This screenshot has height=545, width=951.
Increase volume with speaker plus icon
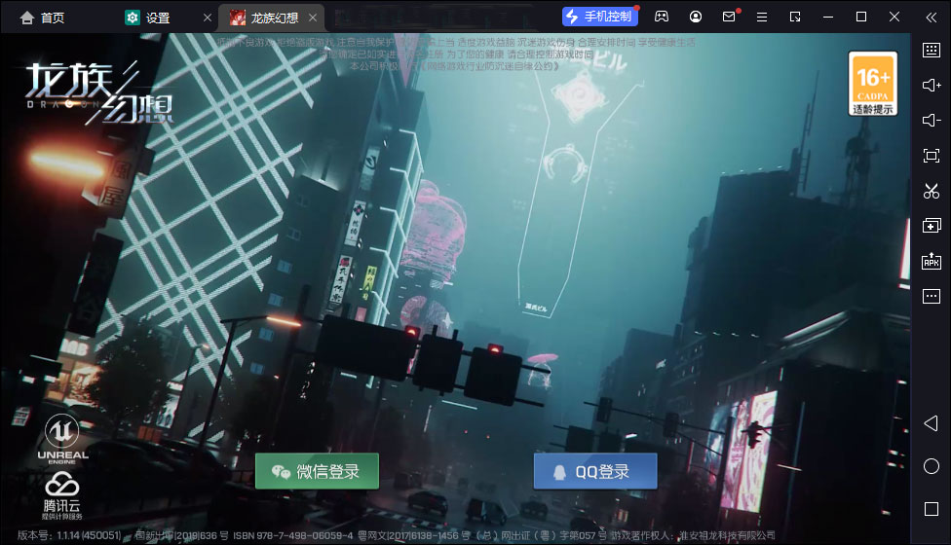point(931,85)
